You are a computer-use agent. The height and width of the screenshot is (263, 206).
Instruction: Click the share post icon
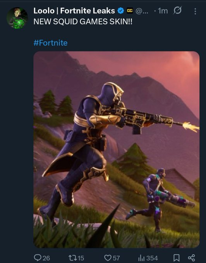coord(191,258)
